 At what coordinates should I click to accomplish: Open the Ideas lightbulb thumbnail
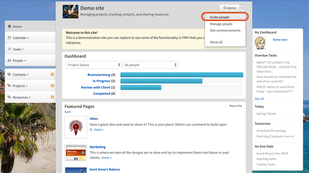(76, 127)
